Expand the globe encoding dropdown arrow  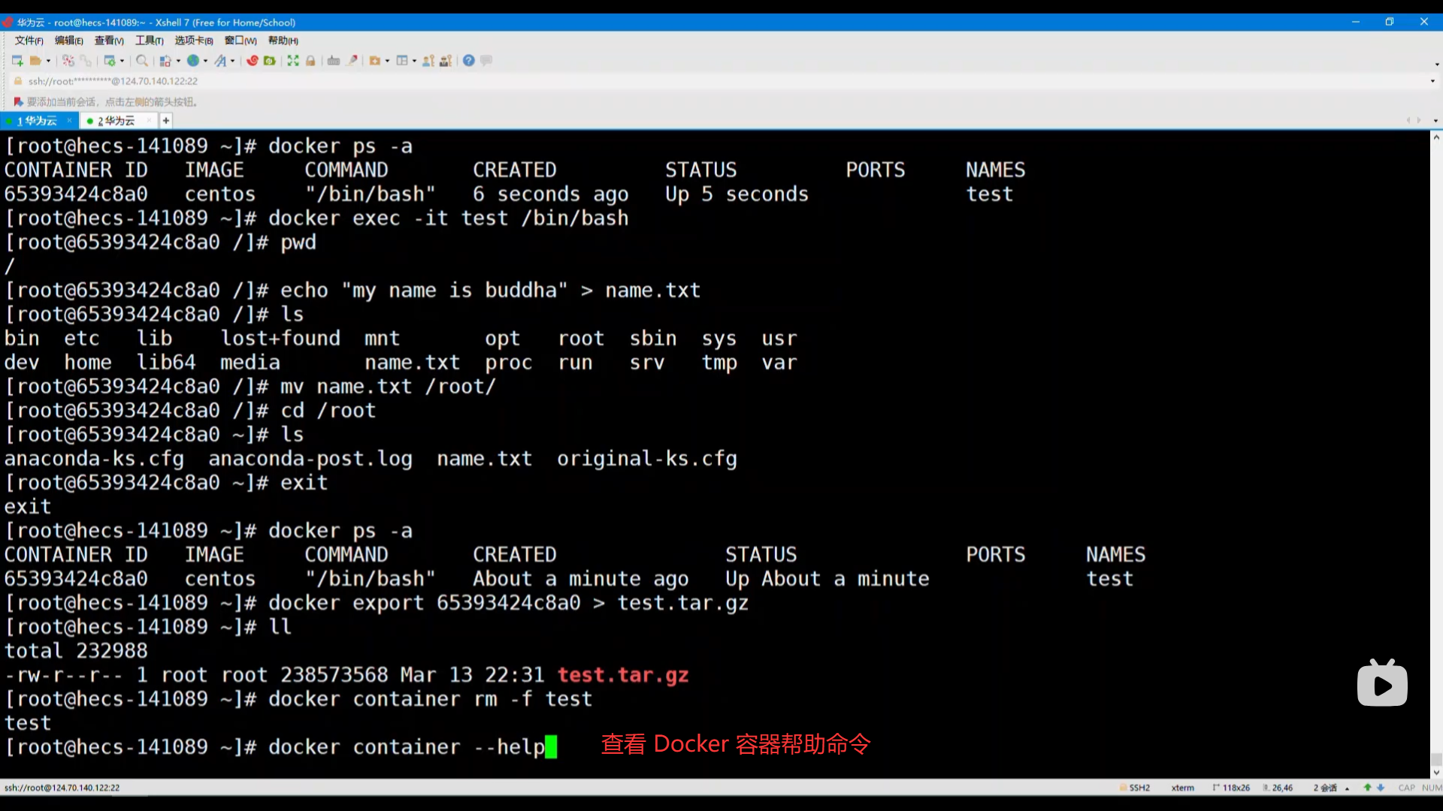[205, 62]
